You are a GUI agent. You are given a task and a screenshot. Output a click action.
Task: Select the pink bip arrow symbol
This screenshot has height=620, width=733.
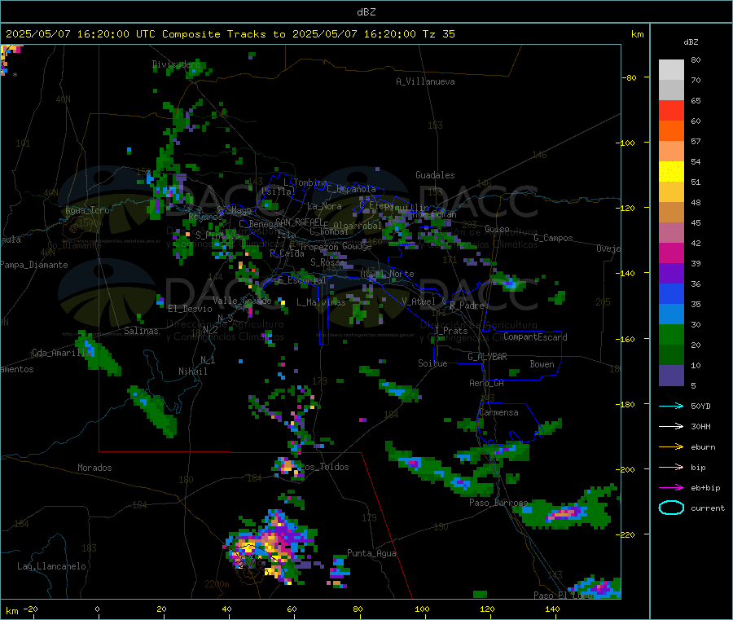point(671,467)
